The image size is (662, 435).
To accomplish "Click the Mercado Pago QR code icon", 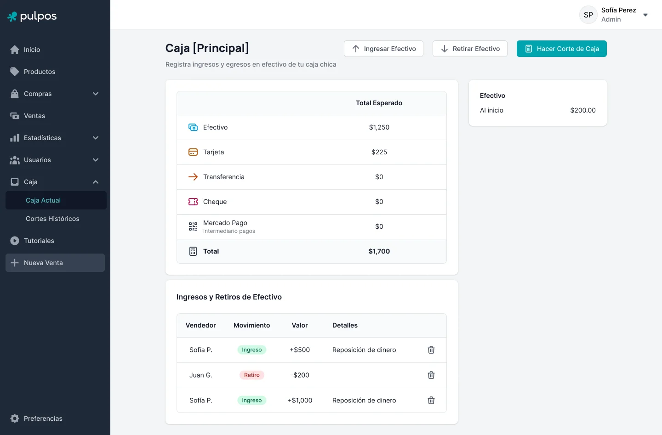I will point(193,226).
